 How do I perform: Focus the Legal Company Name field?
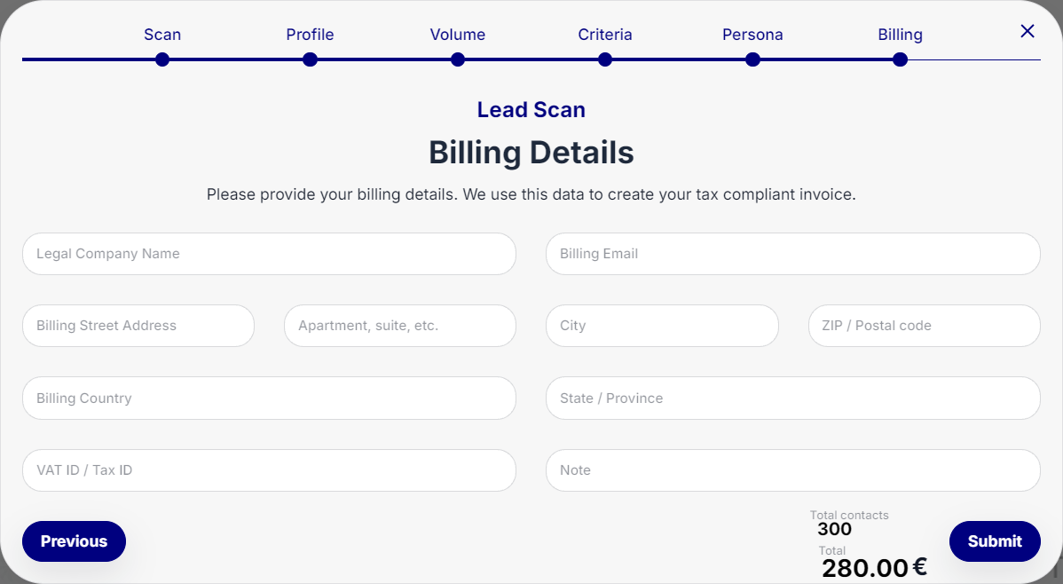(269, 254)
